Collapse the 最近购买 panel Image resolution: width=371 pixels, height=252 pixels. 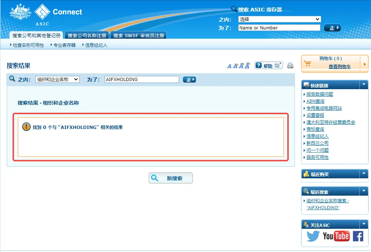(x=364, y=174)
